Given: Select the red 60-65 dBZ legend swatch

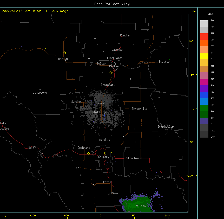Looking at the screenshot, I should tap(204, 37).
